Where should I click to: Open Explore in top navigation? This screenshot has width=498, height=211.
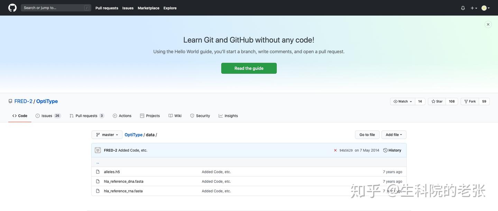[x=170, y=8]
